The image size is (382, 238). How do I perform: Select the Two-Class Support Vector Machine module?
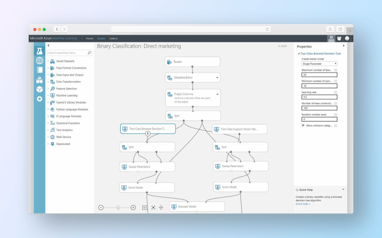coord(240,129)
